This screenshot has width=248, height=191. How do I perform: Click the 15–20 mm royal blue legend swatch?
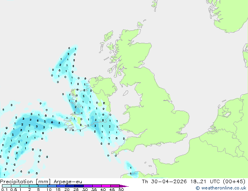click(61, 186)
